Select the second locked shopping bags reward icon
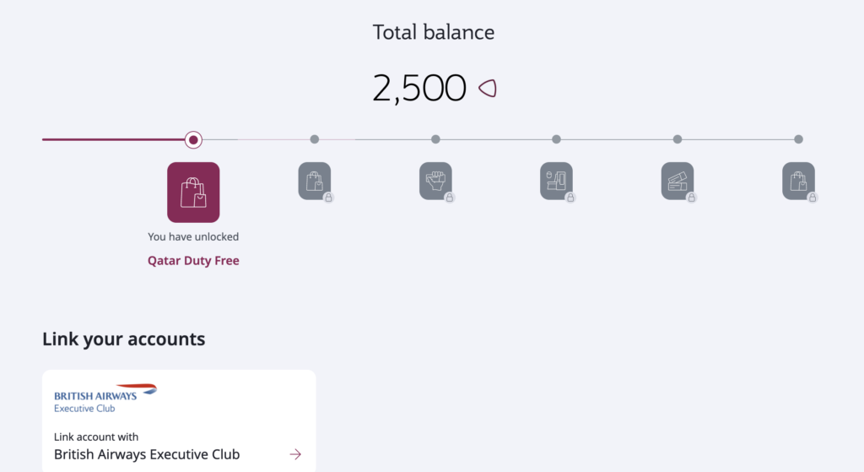The image size is (864, 472). pos(315,181)
